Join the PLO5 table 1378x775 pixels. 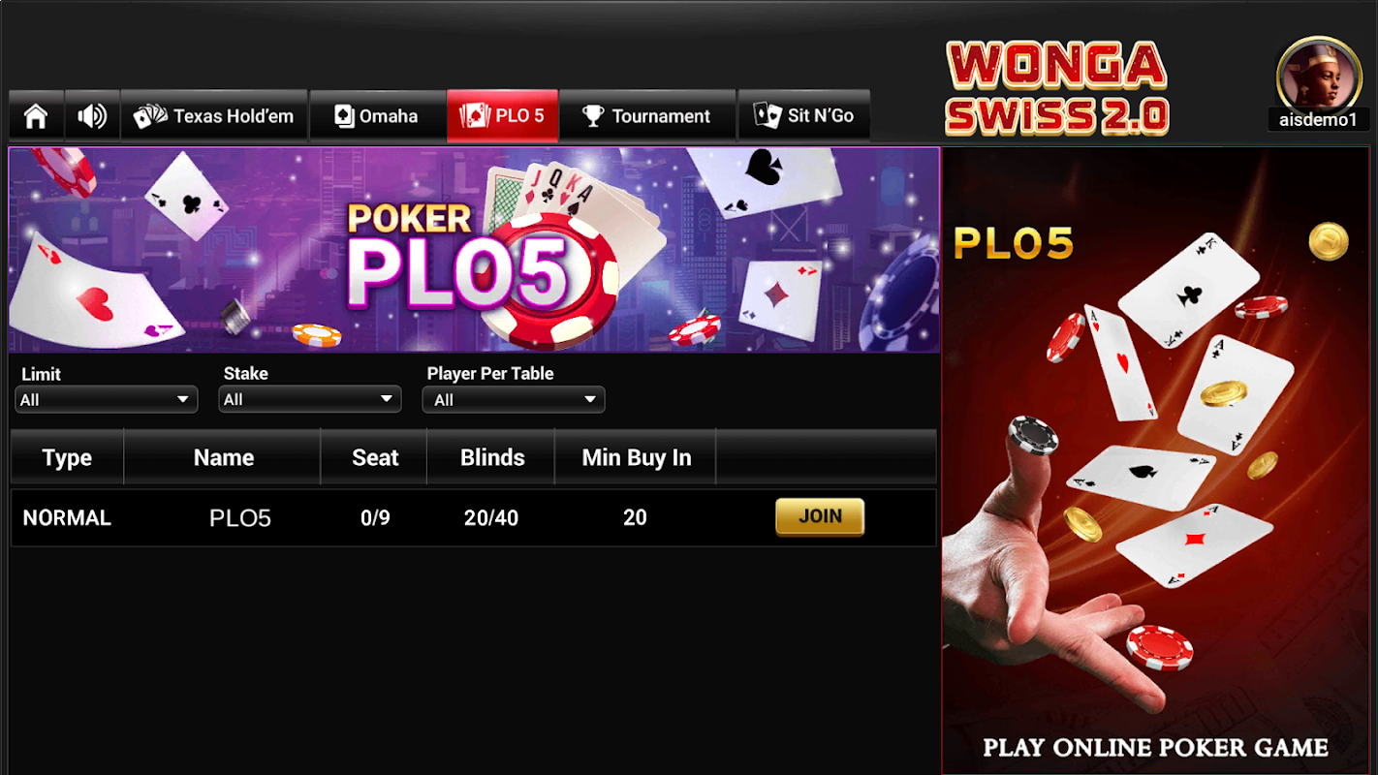(820, 516)
